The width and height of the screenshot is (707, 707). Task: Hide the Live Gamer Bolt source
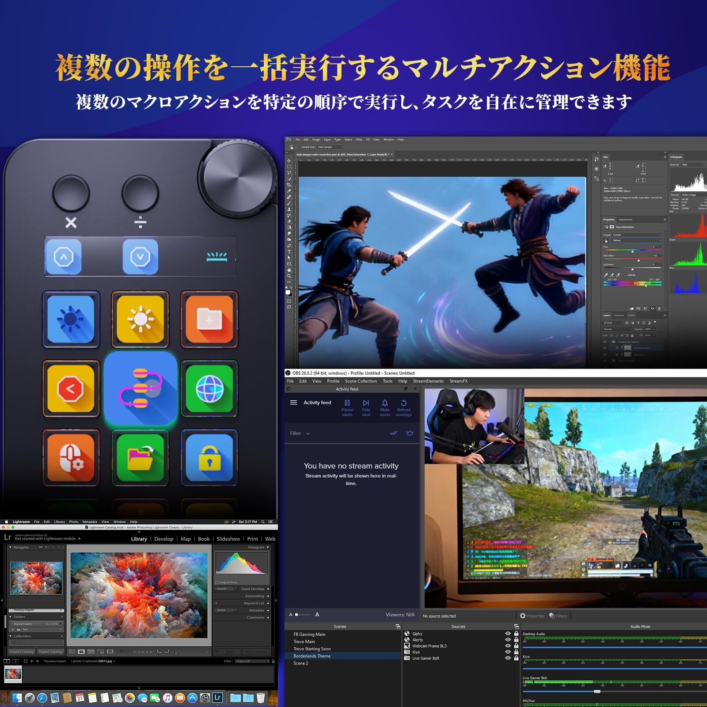coord(508,658)
